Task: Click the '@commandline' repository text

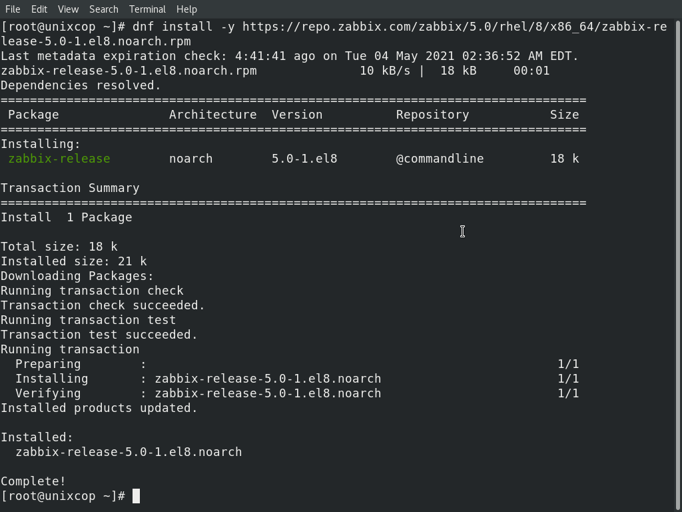Action: (440, 159)
